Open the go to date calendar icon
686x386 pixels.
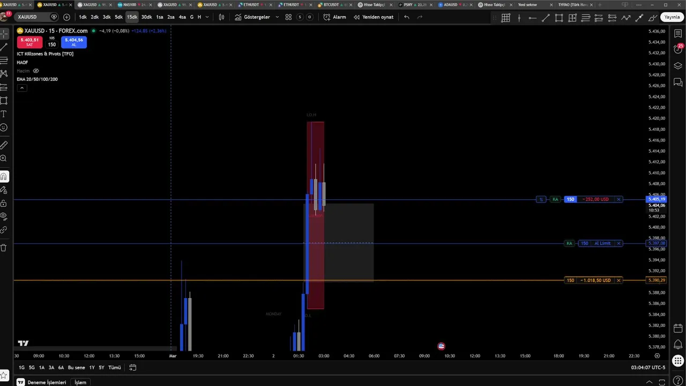coord(132,367)
